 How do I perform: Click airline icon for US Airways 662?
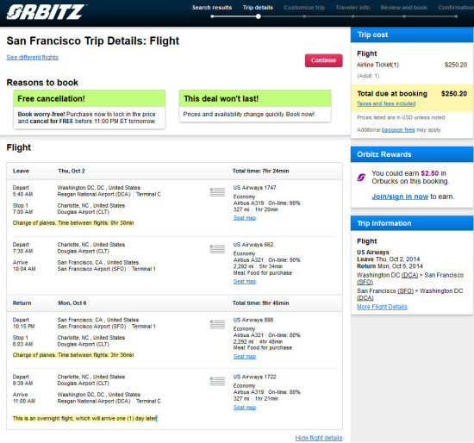(217, 249)
